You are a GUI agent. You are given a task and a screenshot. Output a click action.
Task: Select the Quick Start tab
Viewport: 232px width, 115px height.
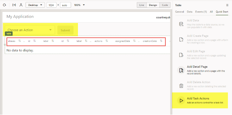pos(222,12)
